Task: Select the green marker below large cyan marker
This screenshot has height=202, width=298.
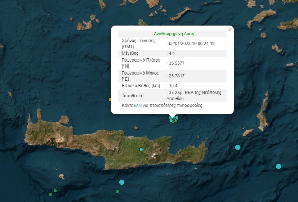Action: pos(117,192)
